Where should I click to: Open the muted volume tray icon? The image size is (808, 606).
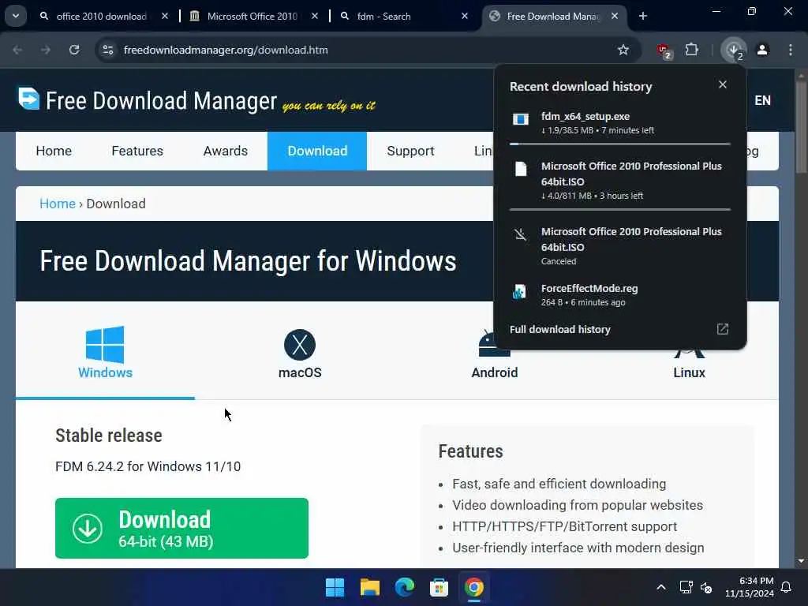click(706, 587)
